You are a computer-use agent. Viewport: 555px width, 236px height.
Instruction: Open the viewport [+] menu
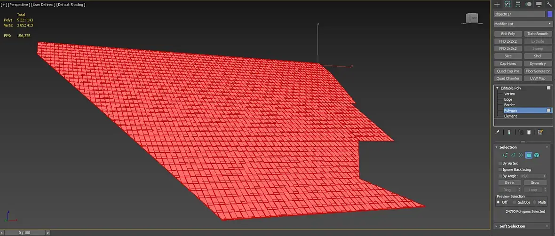[x=4, y=5]
